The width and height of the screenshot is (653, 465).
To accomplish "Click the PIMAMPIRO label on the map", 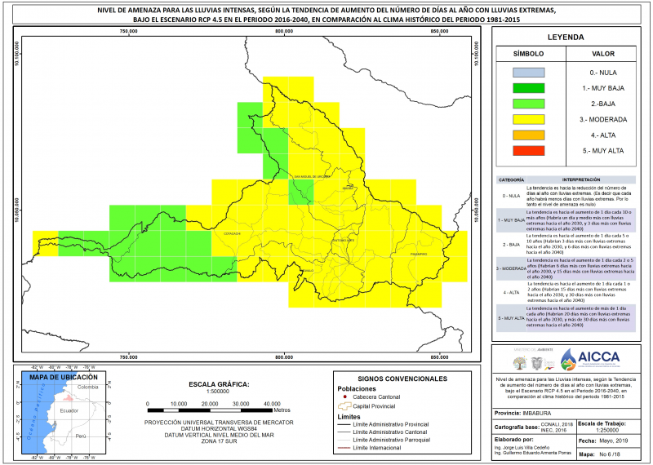I will (x=419, y=254).
